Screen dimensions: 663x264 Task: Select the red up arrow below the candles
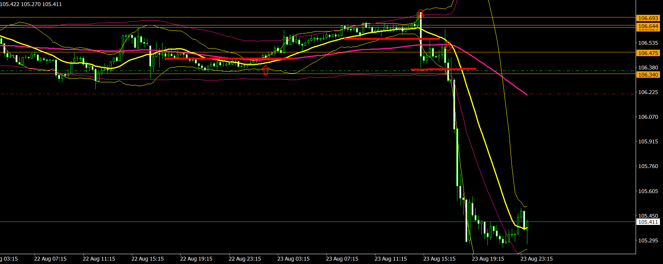(266, 69)
